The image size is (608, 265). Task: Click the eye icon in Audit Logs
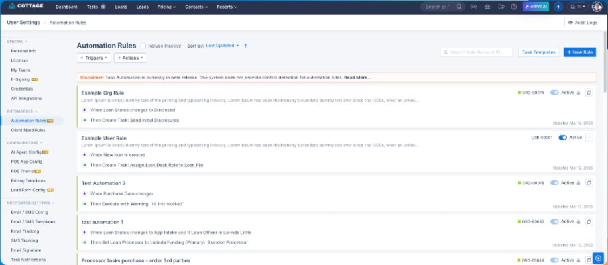pyautogui.click(x=570, y=23)
